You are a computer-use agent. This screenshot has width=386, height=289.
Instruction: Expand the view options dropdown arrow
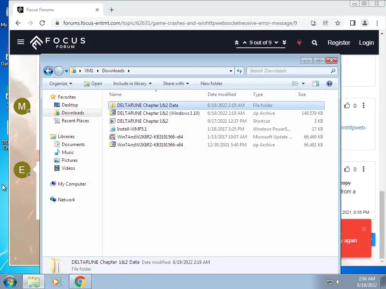click(303, 84)
